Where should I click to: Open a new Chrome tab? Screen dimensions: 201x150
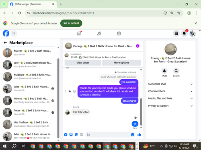(x=61, y=4)
